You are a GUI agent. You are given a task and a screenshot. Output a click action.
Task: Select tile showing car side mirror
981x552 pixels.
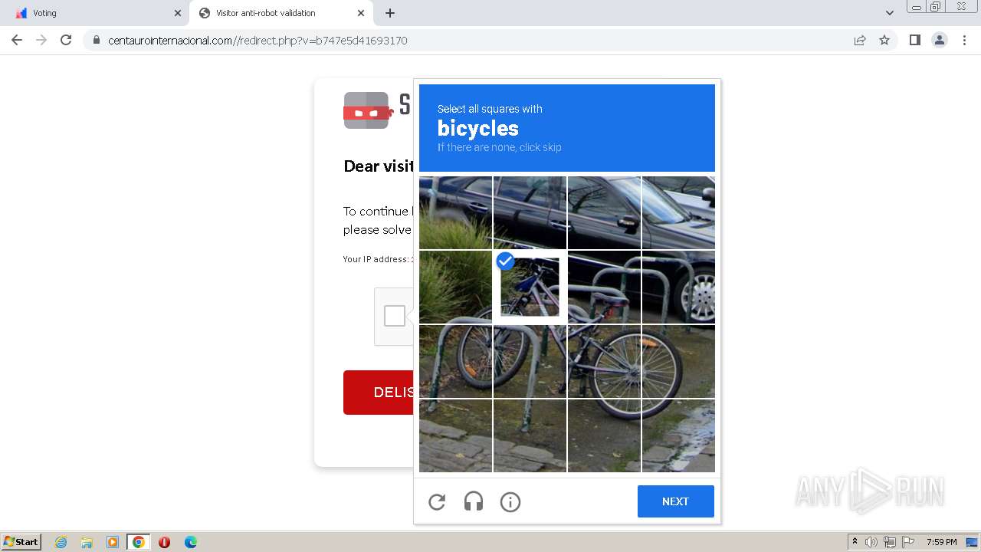coord(604,212)
